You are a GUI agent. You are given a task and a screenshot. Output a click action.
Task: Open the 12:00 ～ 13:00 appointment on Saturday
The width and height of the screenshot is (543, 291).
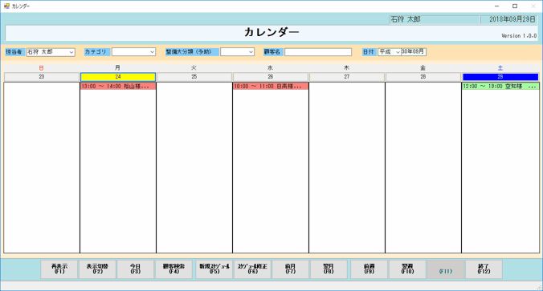tap(500, 86)
